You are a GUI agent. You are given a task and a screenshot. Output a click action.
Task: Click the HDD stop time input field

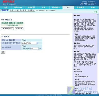tap(35, 49)
